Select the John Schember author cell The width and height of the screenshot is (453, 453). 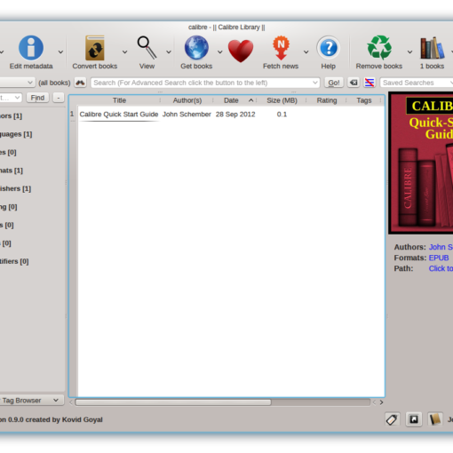click(187, 115)
